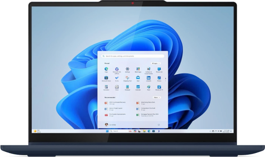Open the Clock app

tap(117, 87)
